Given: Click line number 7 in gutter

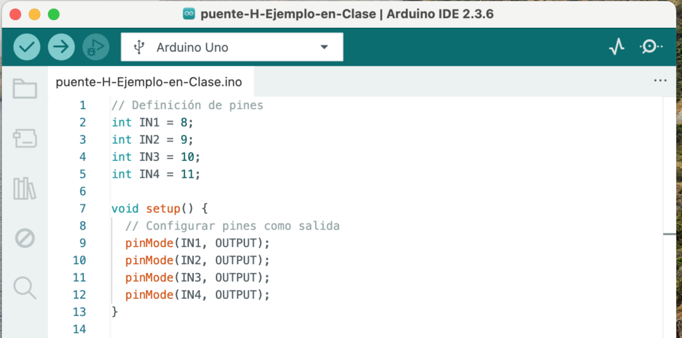Looking at the screenshot, I should tap(83, 208).
